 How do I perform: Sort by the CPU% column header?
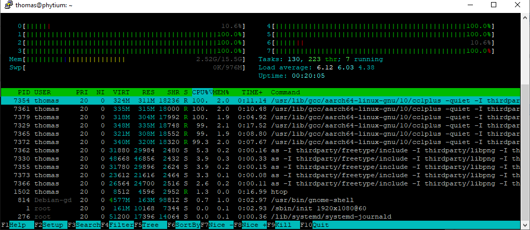point(202,92)
